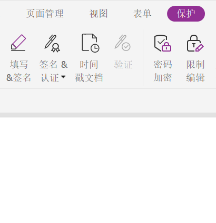Expand the 签名 & 认证 dropdown arrow
Image resolution: width=216 pixels, height=223 pixels.
click(x=63, y=77)
